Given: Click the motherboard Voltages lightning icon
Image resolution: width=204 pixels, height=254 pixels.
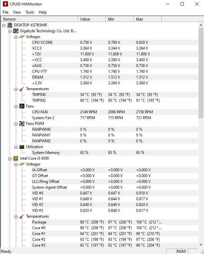Looking at the screenshot, I should click(x=22, y=37).
